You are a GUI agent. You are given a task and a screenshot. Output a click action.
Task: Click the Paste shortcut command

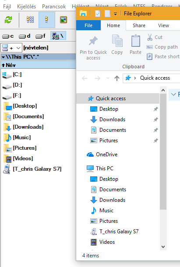click(x=163, y=56)
